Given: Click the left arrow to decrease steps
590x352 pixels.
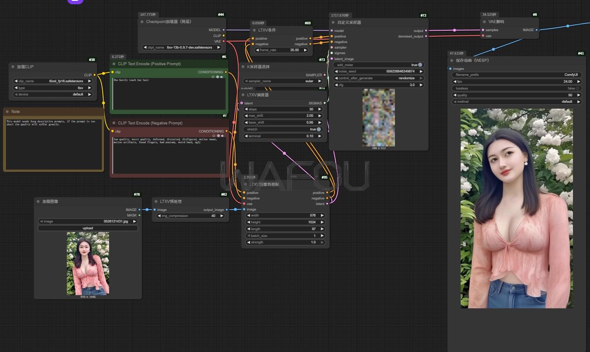Looking at the screenshot, I should tap(246, 109).
